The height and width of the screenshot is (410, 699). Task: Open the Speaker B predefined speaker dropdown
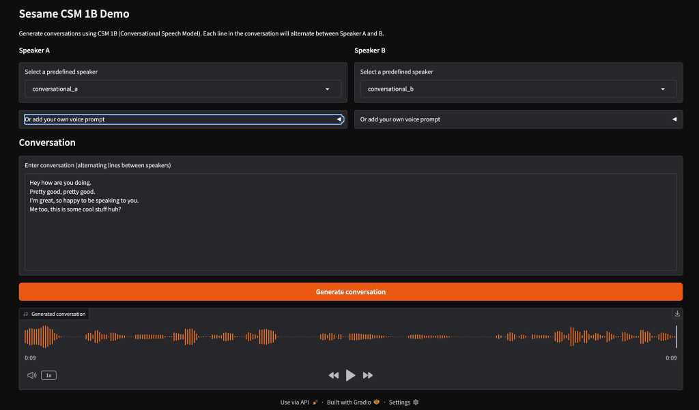[519, 89]
